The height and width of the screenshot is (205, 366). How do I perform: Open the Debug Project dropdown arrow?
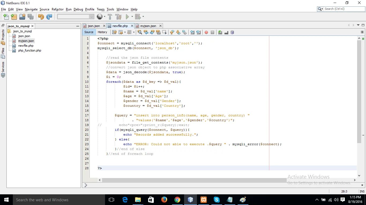coord(143,17)
